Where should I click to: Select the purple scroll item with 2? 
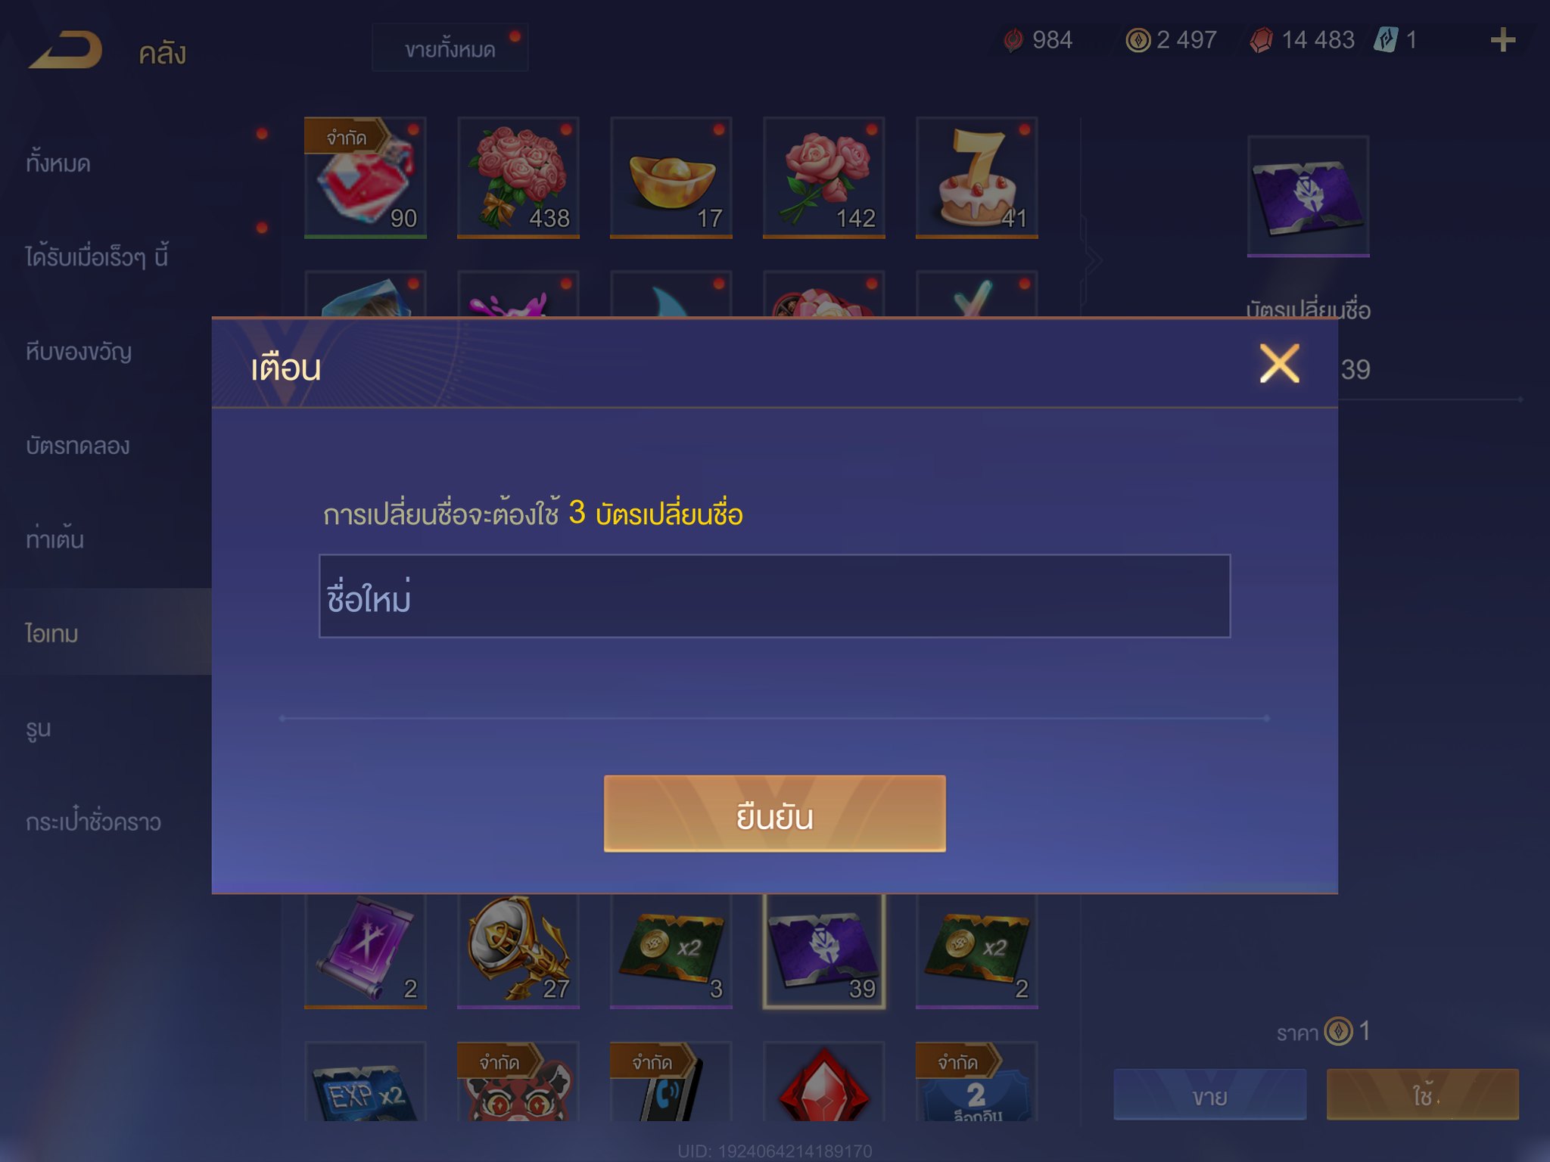(366, 951)
